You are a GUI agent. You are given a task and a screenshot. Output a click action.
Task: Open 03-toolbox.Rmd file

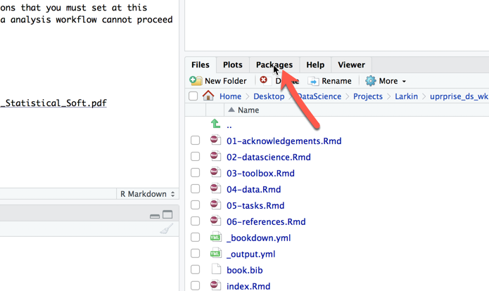(260, 173)
